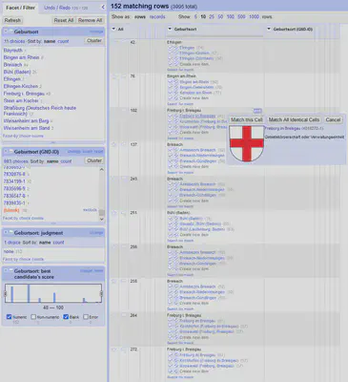Click the down arrow of GND-ID facet scrollbar
The image size is (348, 382).
(x=102, y=219)
